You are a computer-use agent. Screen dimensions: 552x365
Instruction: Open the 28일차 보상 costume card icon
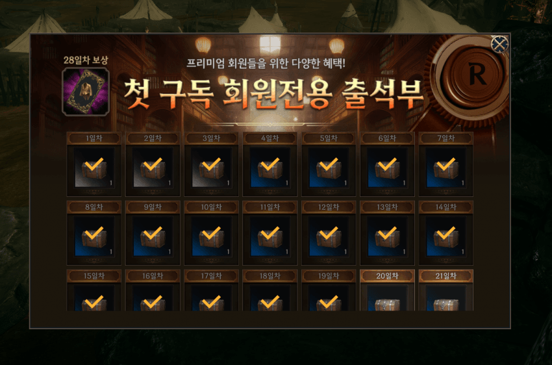86,92
